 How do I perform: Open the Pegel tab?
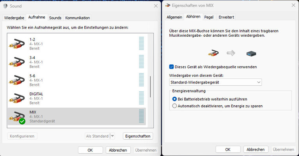point(209,17)
